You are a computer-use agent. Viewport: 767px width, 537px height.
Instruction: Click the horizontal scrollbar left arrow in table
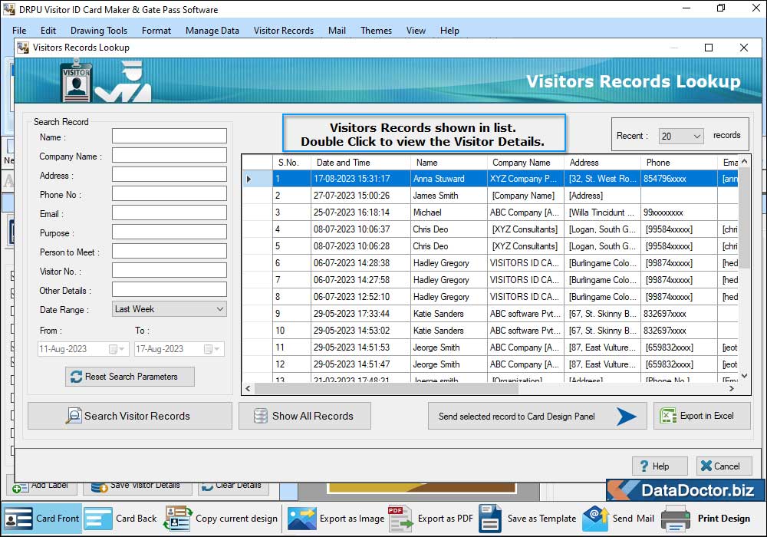click(248, 389)
